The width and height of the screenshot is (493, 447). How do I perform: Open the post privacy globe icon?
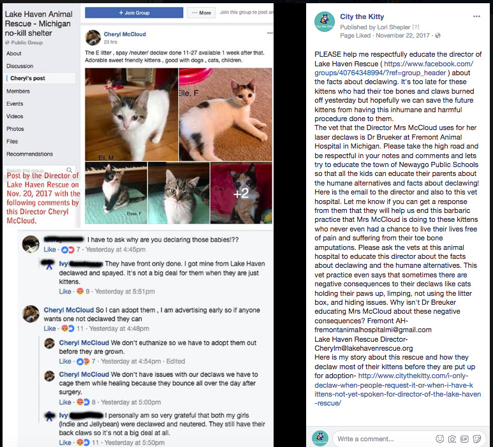[438, 36]
